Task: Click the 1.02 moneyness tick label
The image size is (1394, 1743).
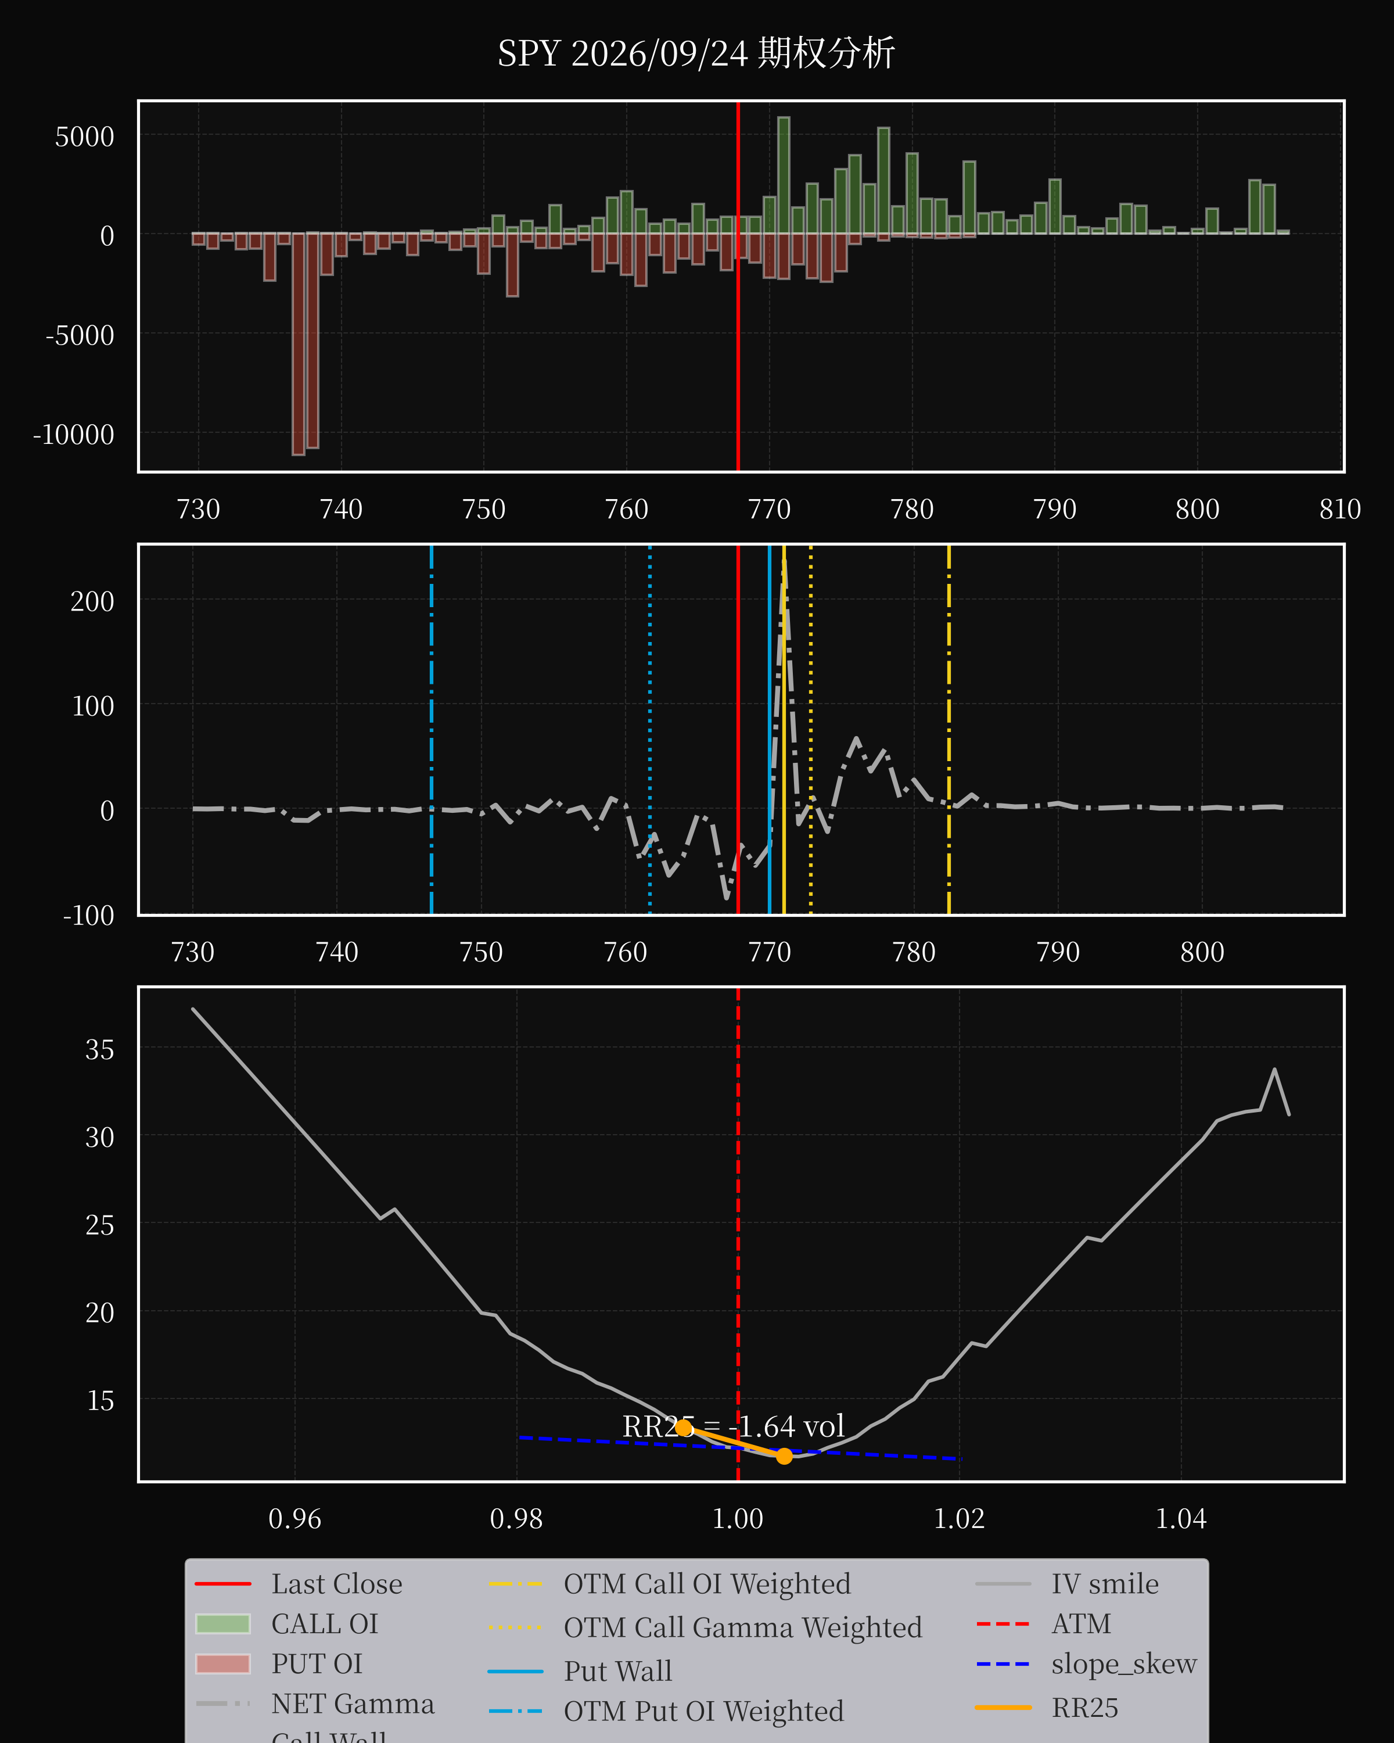Action: (x=959, y=1518)
